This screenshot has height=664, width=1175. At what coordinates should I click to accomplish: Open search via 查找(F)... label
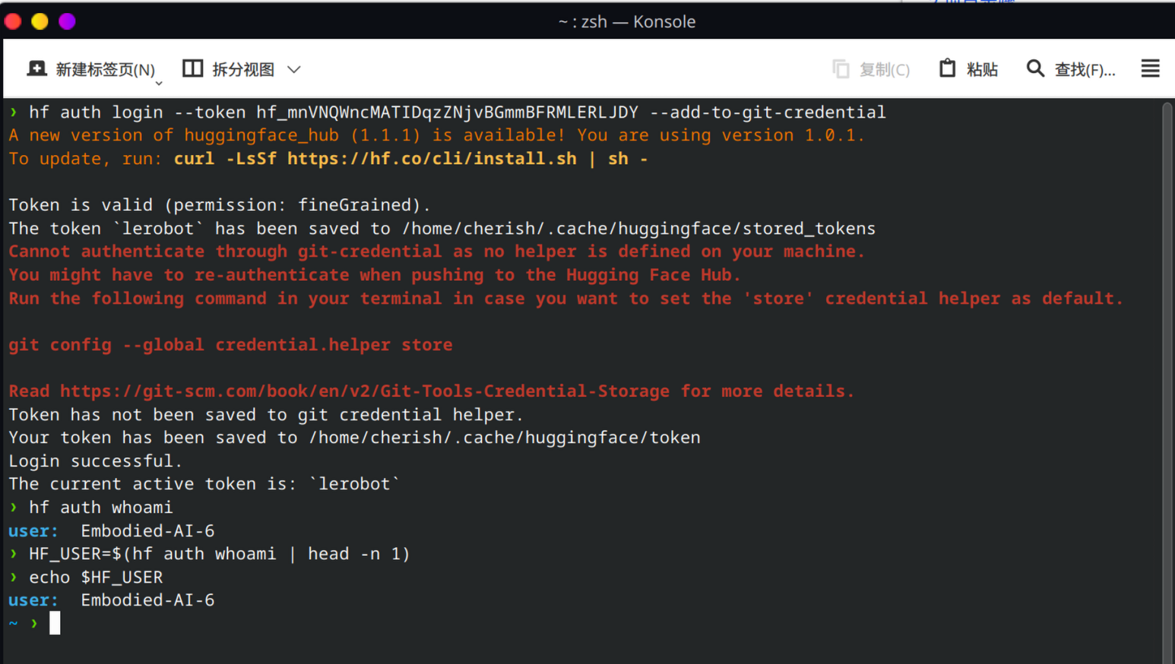(x=1085, y=70)
